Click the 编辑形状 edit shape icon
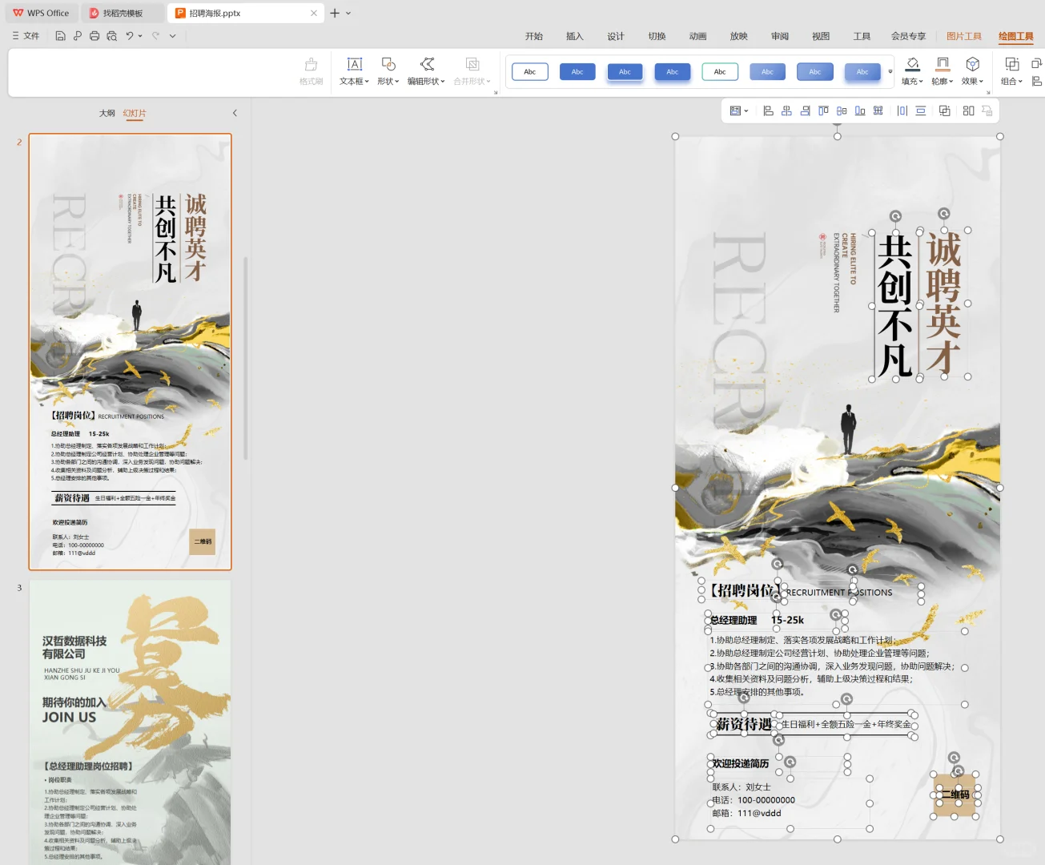The height and width of the screenshot is (865, 1045). click(x=427, y=64)
